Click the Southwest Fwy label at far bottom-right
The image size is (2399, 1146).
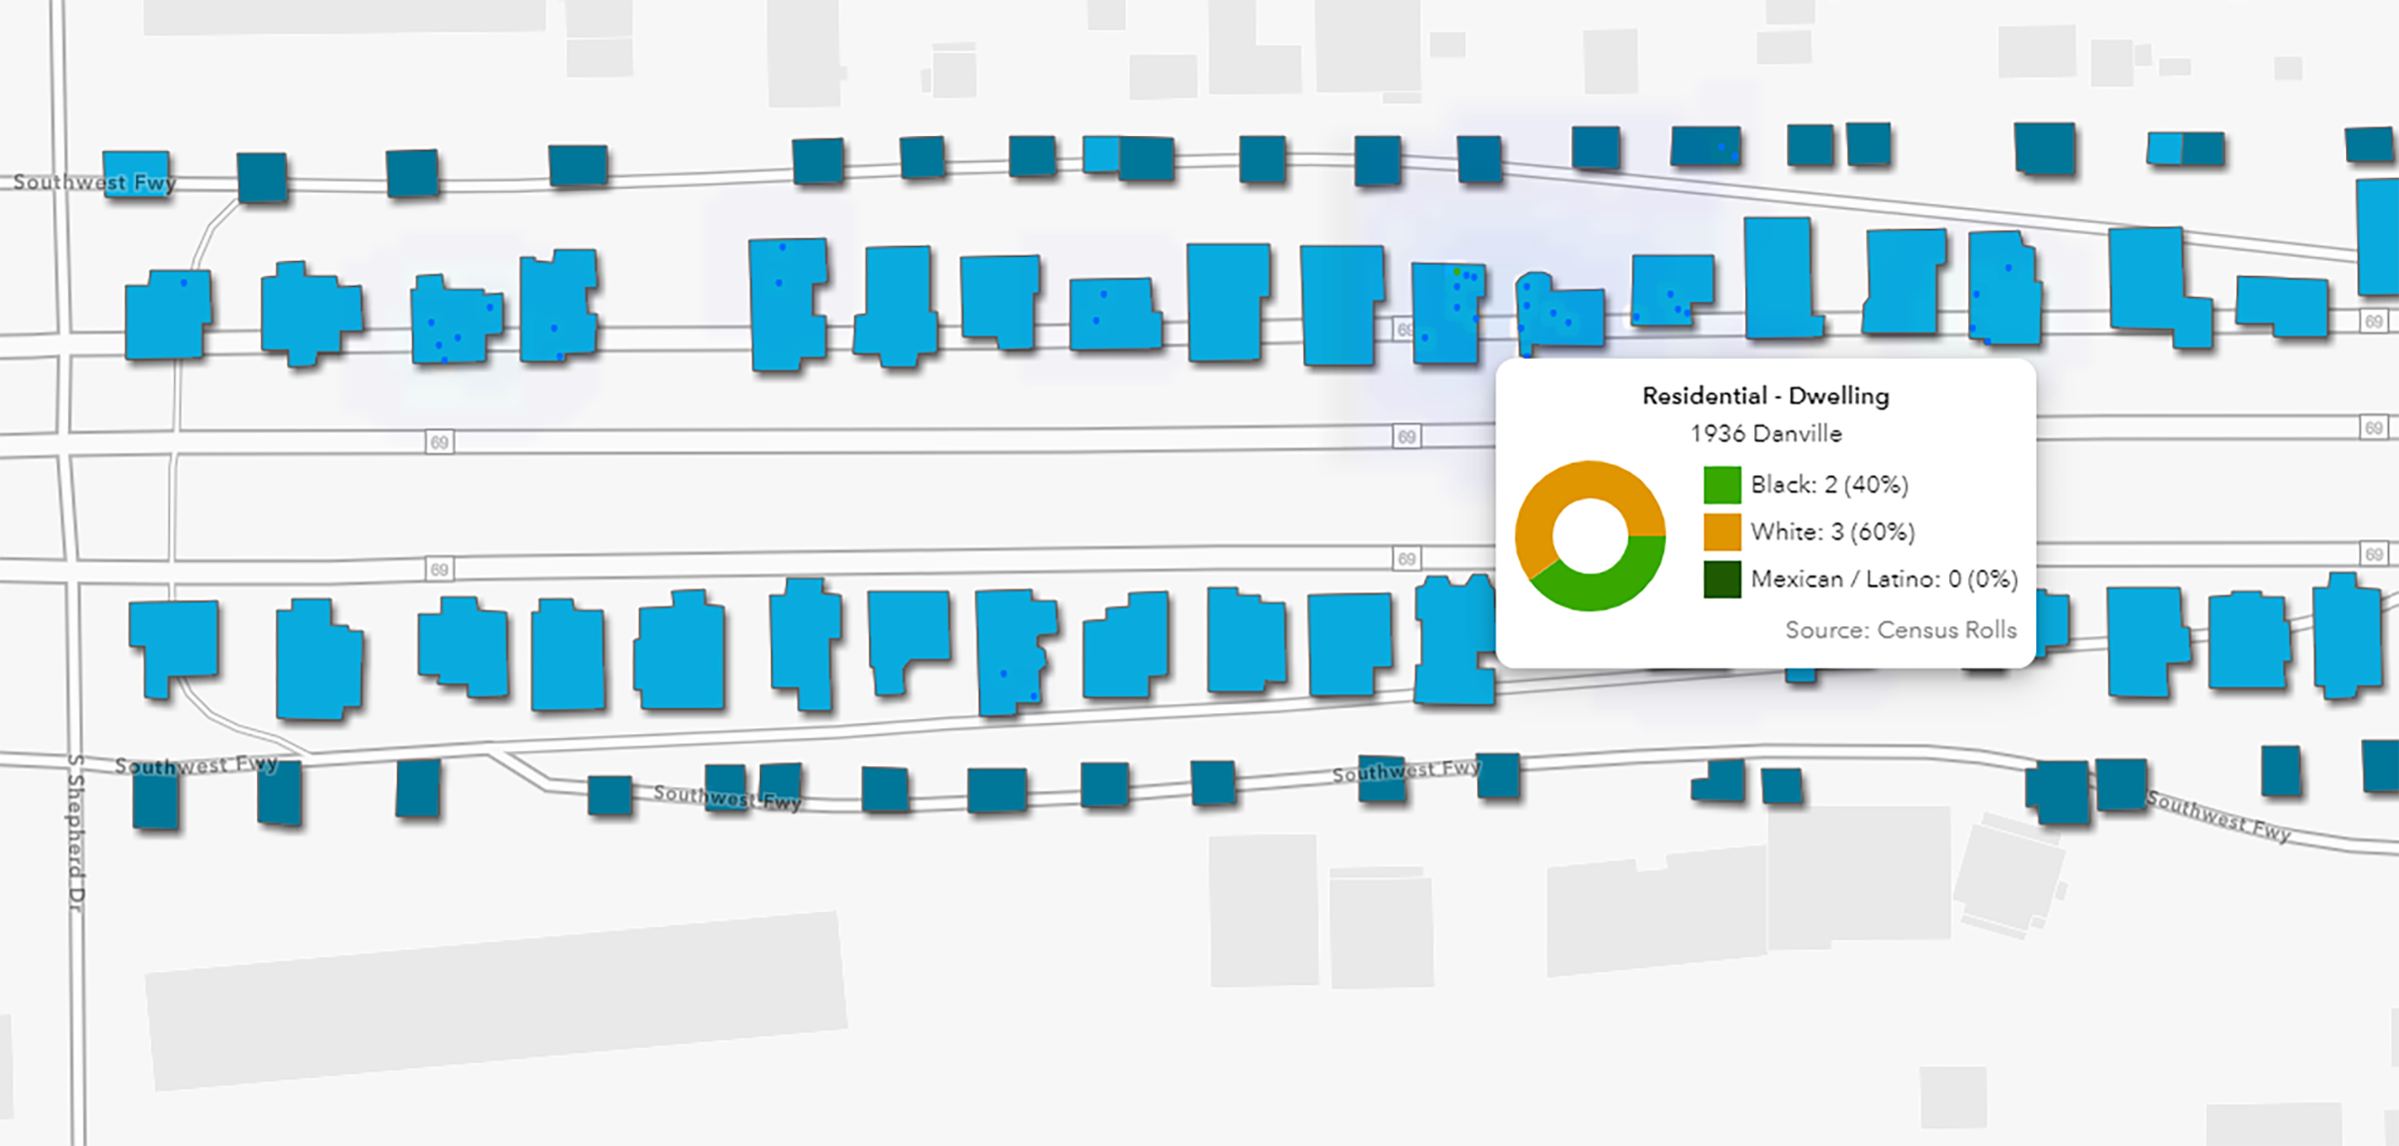pos(2219,816)
